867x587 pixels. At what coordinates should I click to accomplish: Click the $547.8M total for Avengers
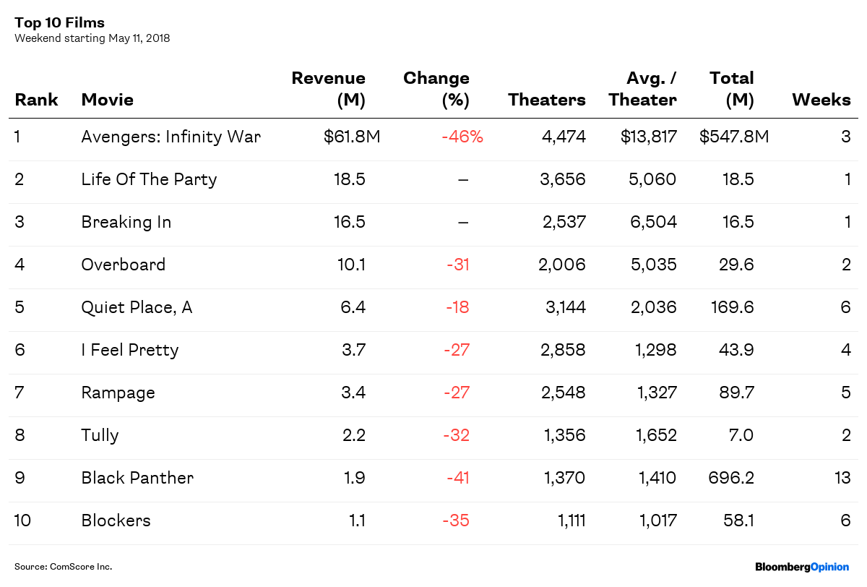pos(733,137)
